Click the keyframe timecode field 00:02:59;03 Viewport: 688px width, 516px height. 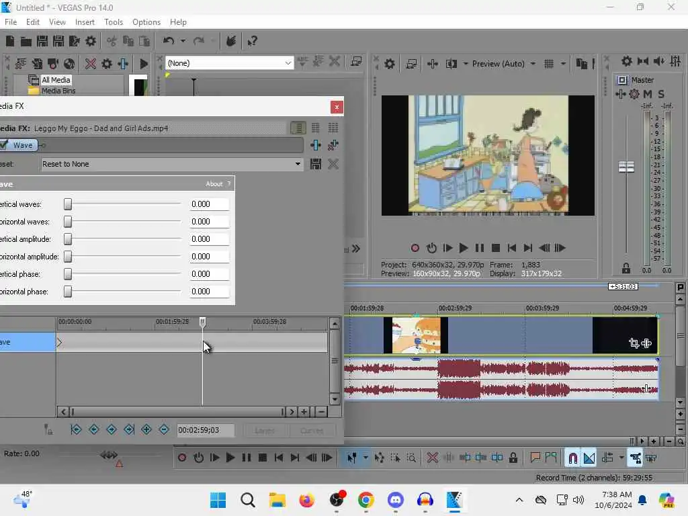206,430
